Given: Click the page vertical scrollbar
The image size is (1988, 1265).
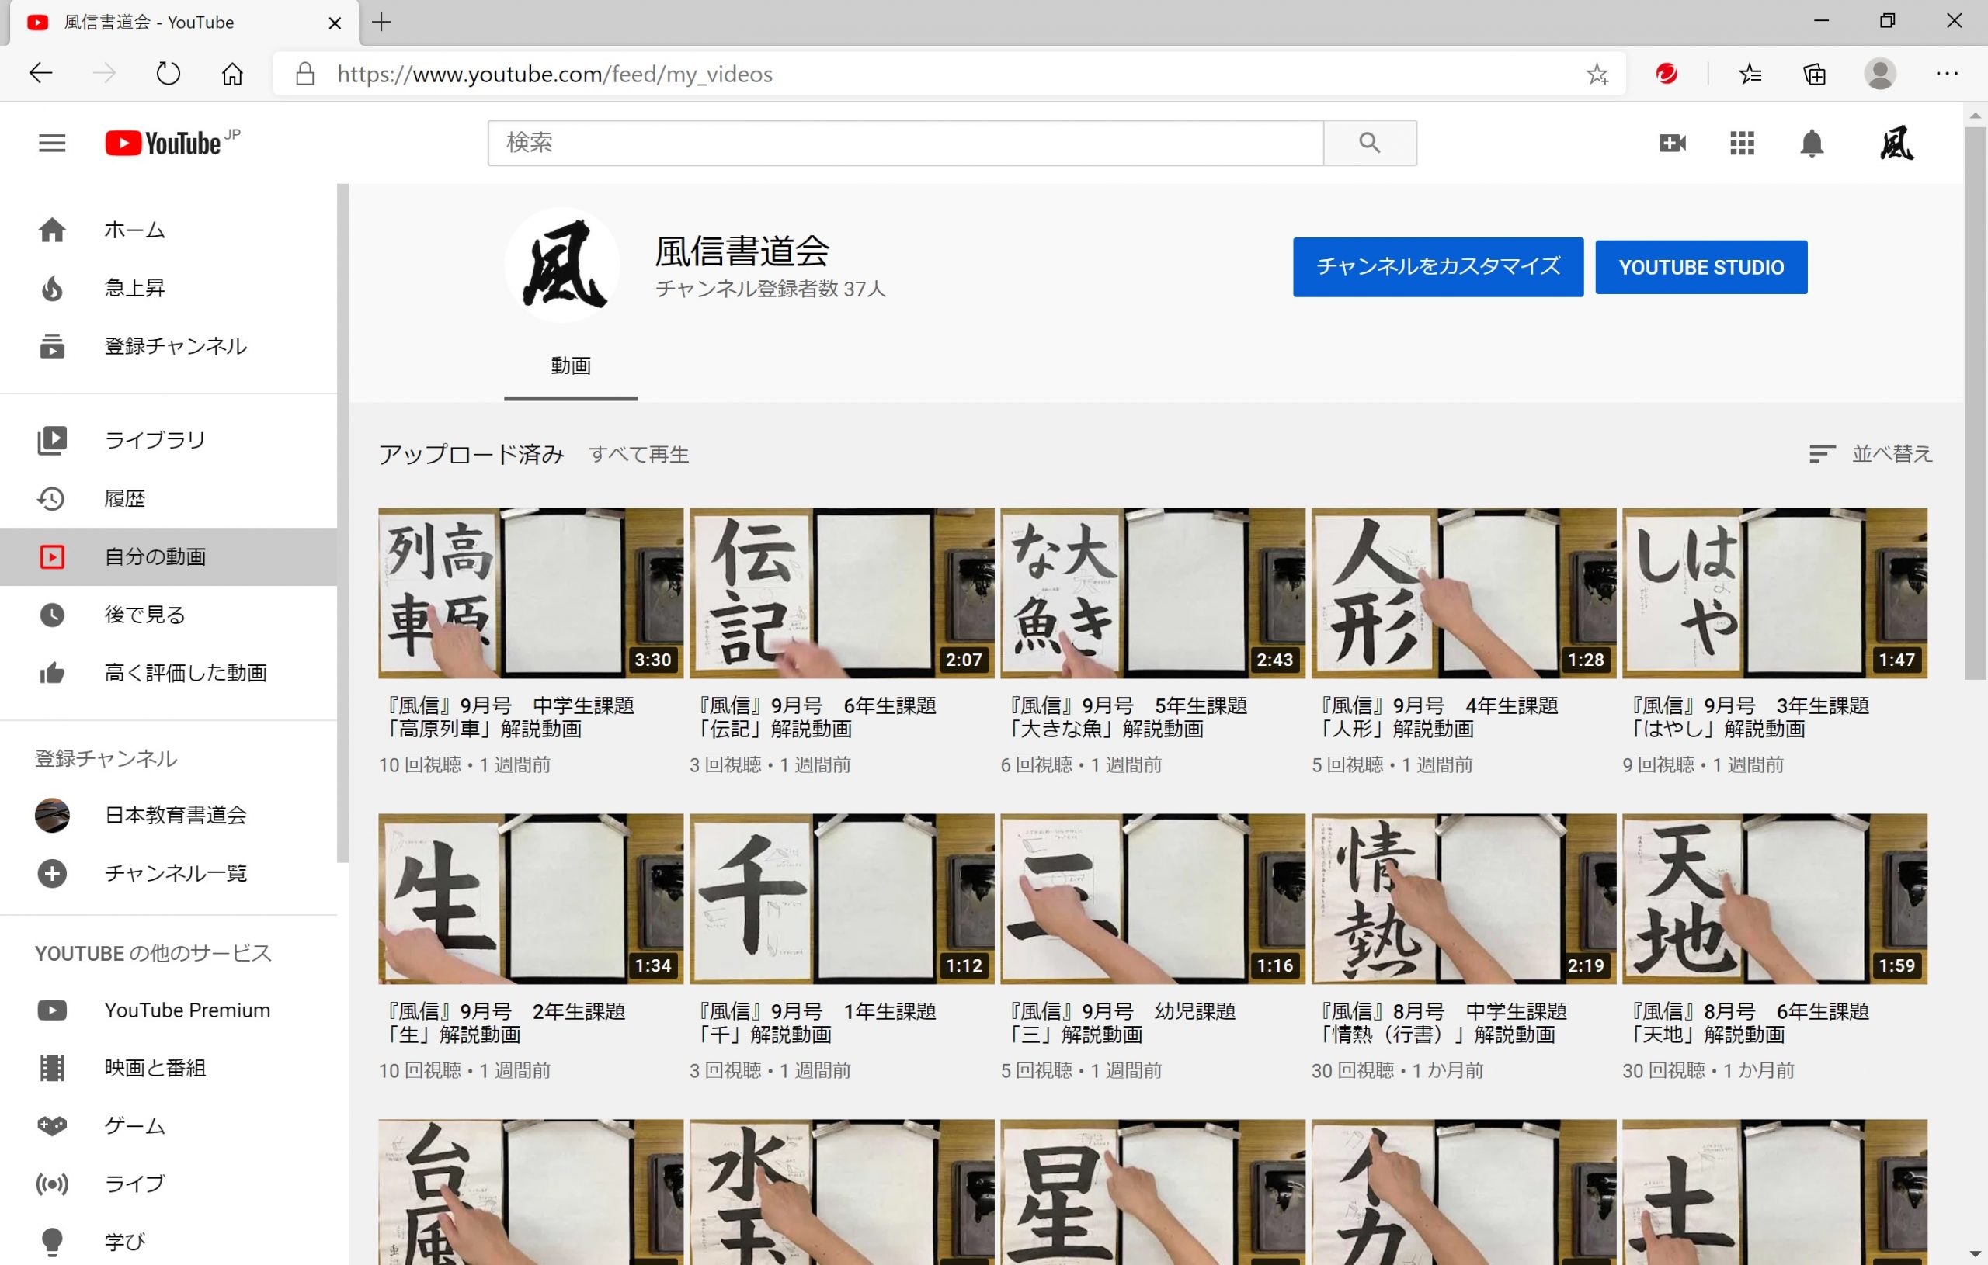Looking at the screenshot, I should [1975, 404].
